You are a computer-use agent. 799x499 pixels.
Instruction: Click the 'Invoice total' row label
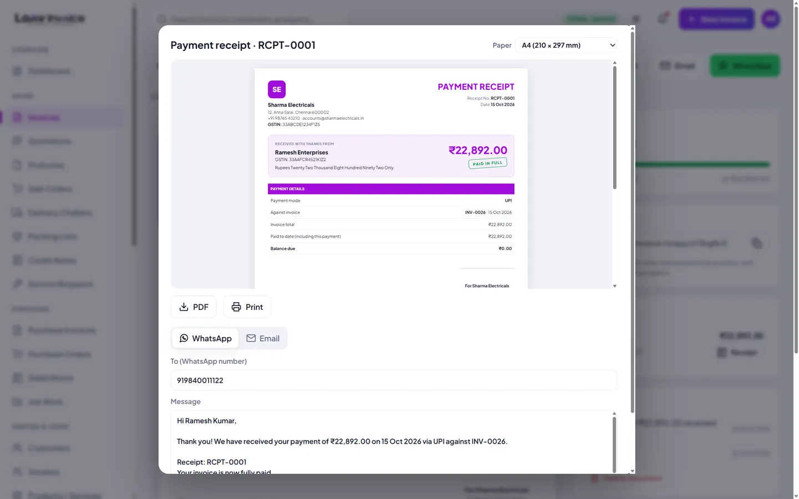point(282,225)
